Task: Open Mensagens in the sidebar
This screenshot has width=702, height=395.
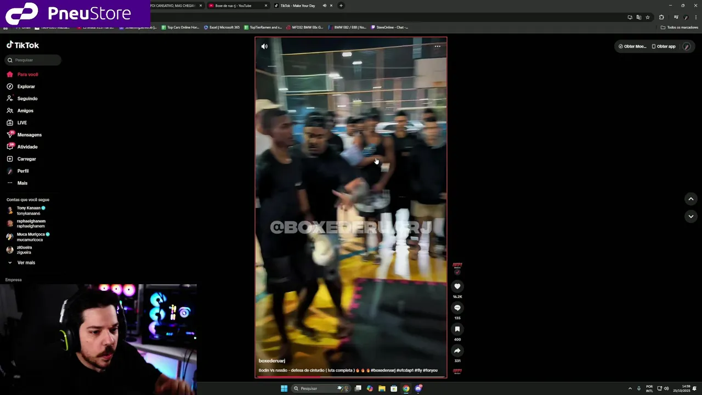Action: pyautogui.click(x=24, y=135)
